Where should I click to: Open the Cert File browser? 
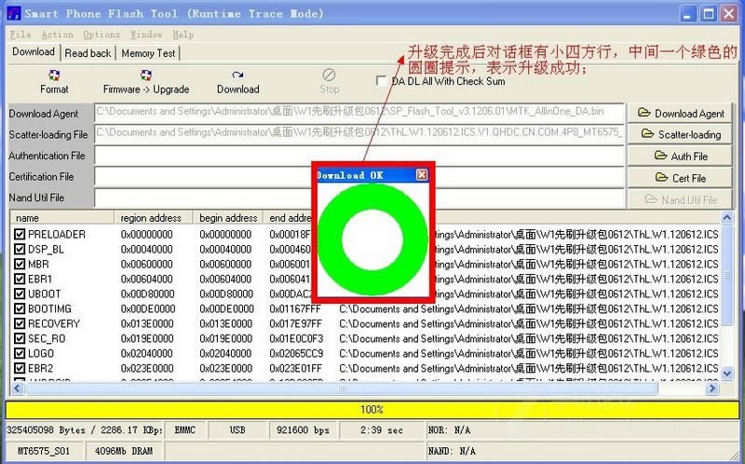(x=681, y=177)
